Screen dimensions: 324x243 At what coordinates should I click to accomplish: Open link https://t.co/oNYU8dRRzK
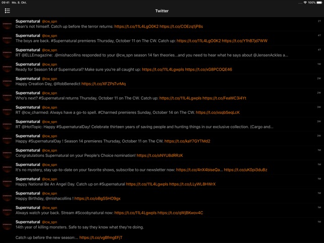[x=160, y=155]
